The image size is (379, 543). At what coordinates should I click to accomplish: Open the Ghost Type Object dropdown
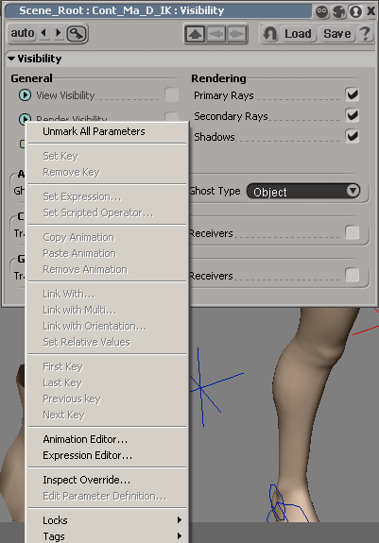click(x=303, y=191)
